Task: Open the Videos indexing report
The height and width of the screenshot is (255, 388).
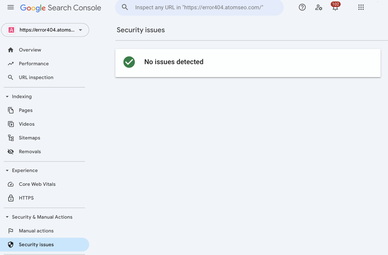Action: pyautogui.click(x=26, y=124)
